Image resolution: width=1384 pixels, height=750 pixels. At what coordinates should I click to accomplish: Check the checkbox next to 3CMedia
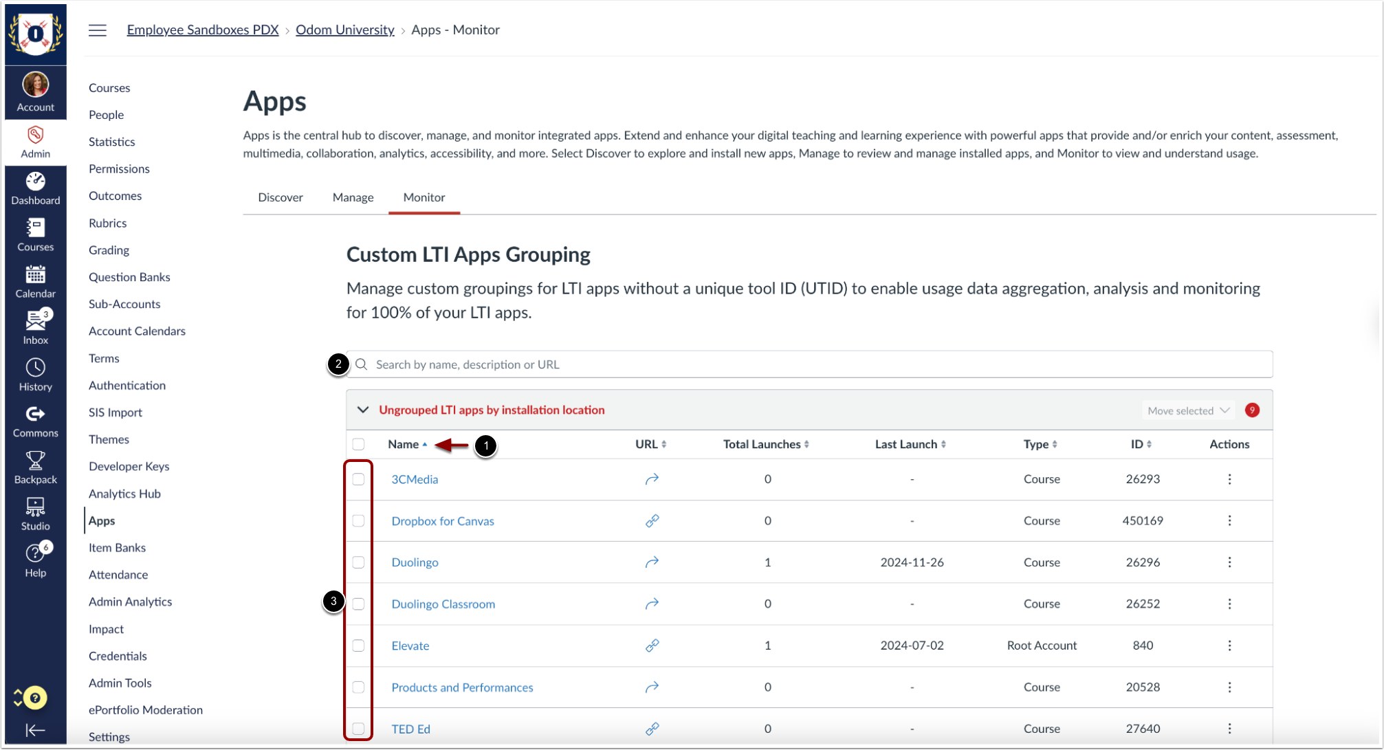click(358, 479)
